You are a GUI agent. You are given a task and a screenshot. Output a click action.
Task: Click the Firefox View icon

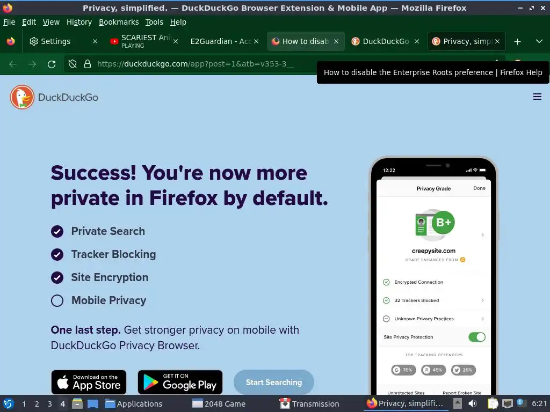[11, 41]
